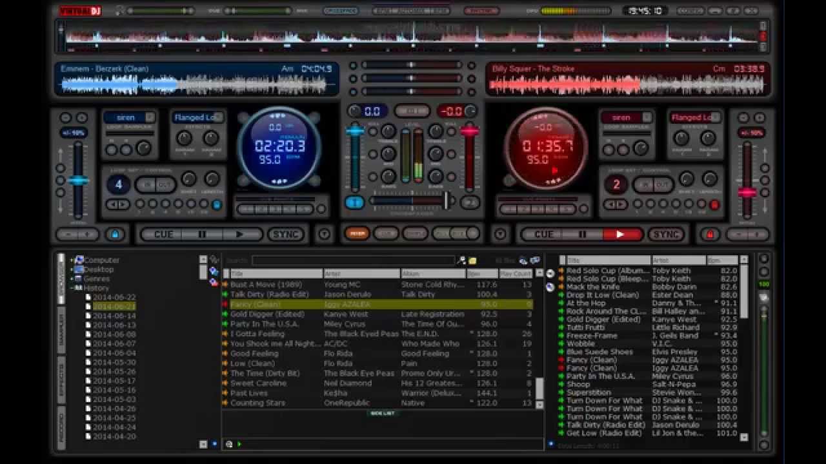Click the right deck loop length 2 display

tap(616, 184)
